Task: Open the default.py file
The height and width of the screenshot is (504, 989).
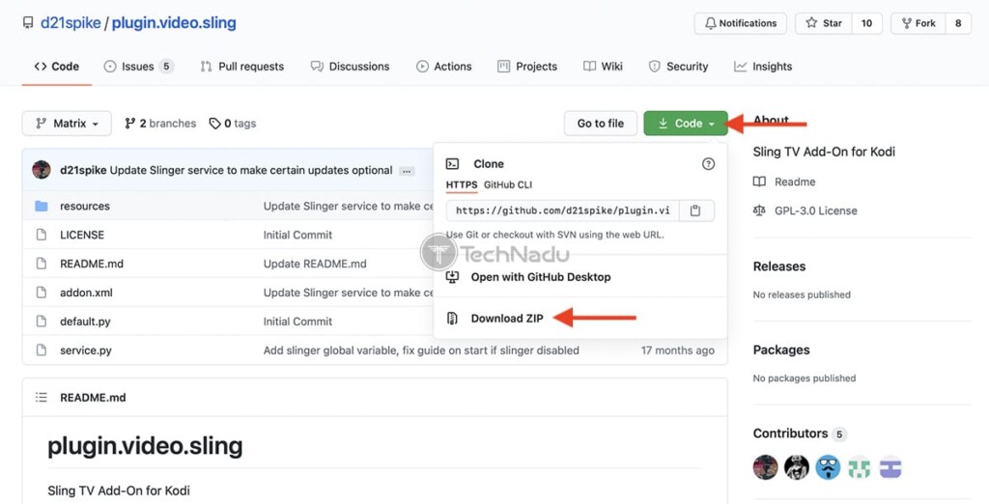Action: pyautogui.click(x=85, y=322)
